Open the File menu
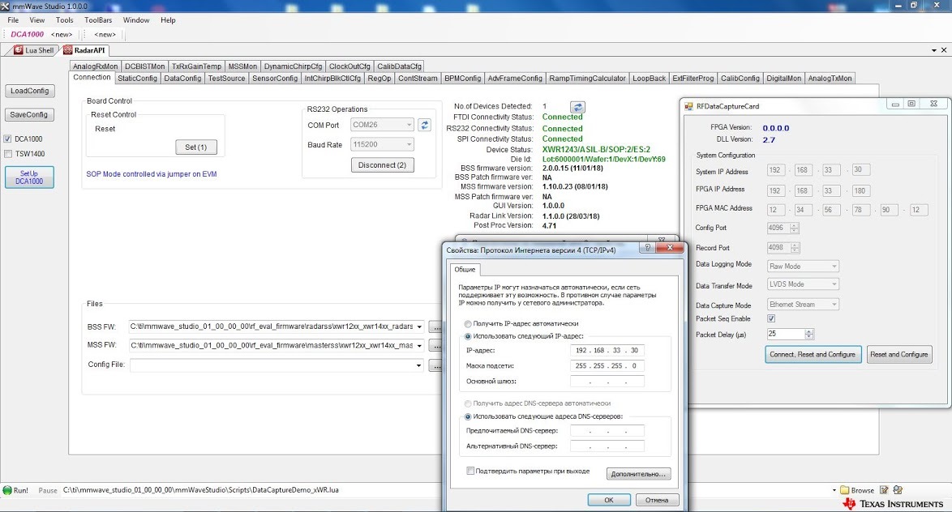 point(13,20)
